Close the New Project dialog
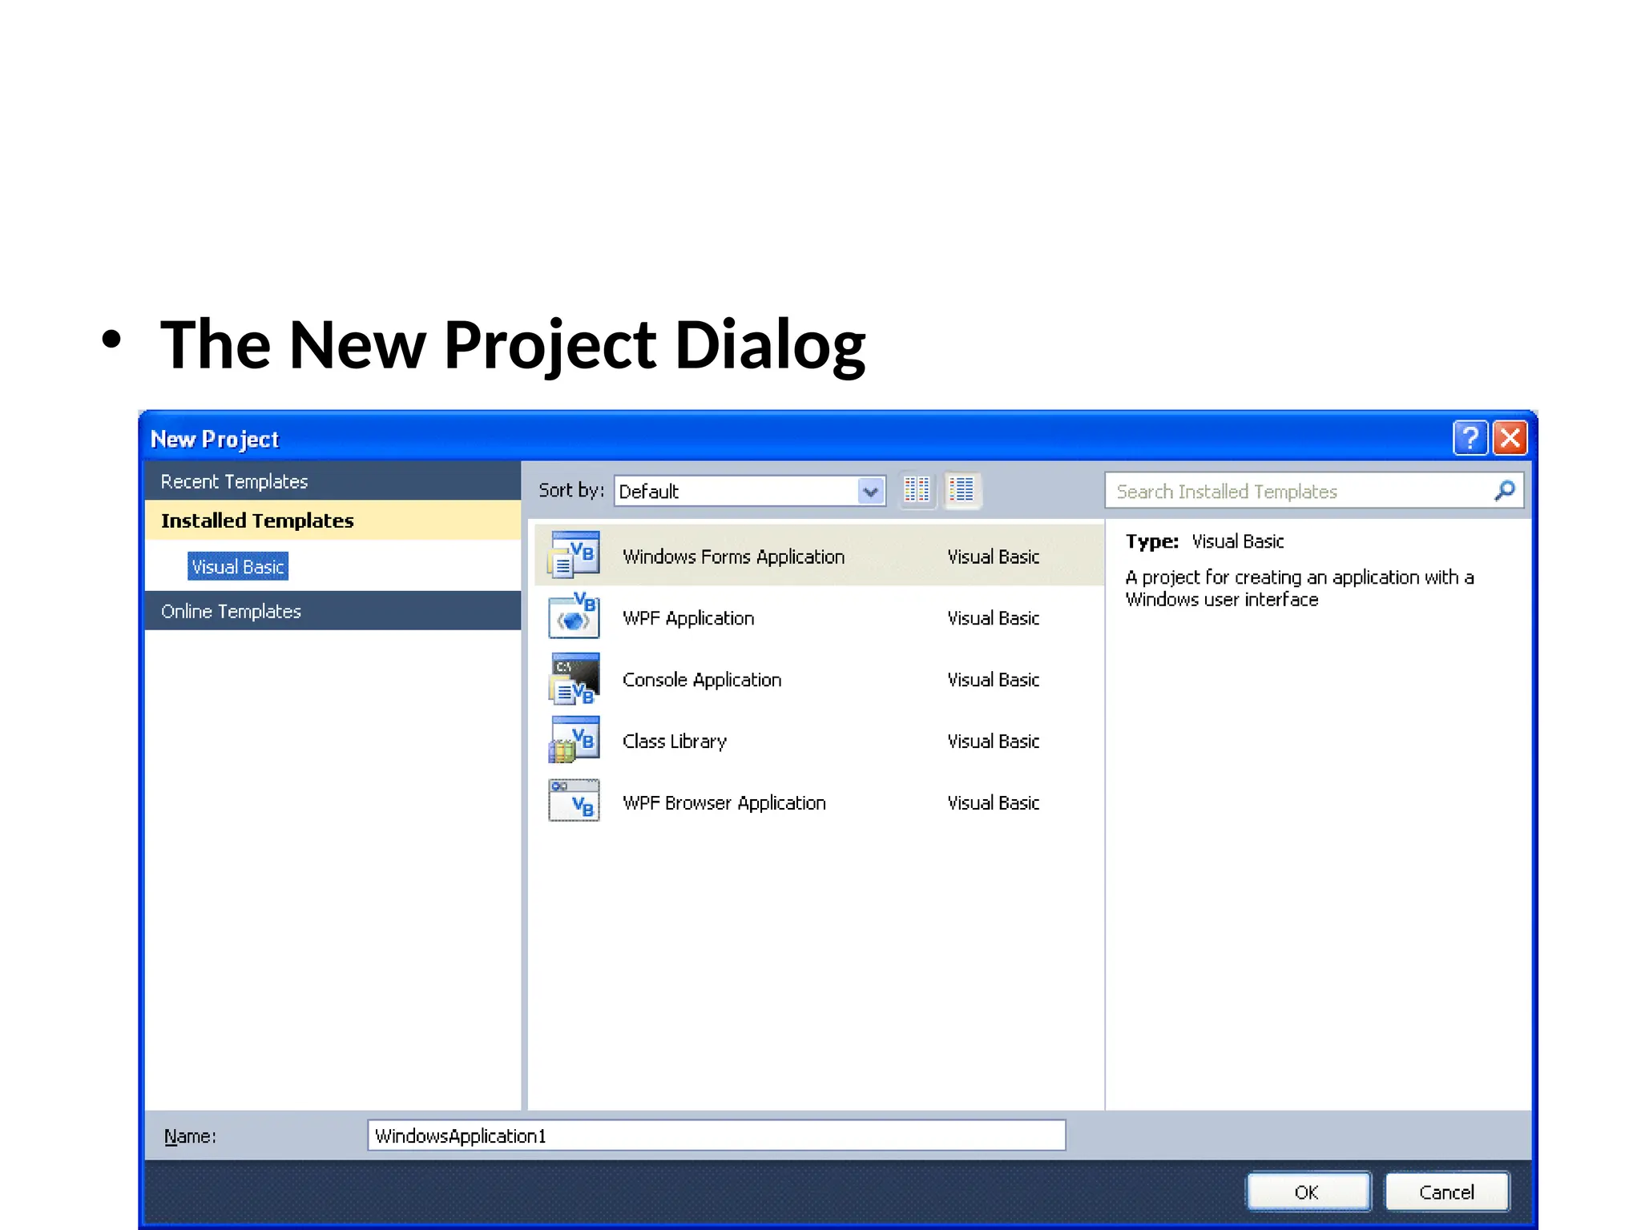This screenshot has width=1641, height=1230. point(1510,438)
